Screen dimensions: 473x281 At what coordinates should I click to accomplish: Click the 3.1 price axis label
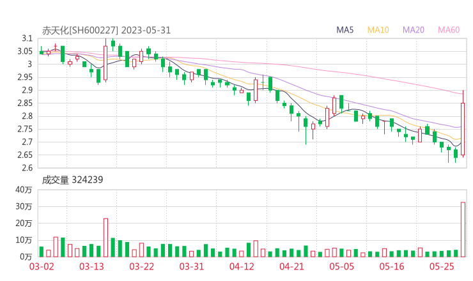click(x=27, y=38)
